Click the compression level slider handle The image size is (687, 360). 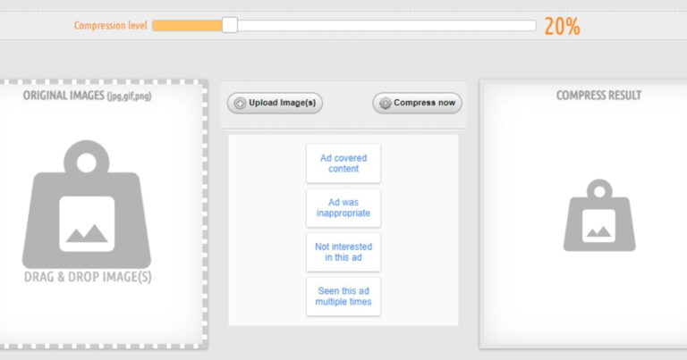tap(229, 26)
